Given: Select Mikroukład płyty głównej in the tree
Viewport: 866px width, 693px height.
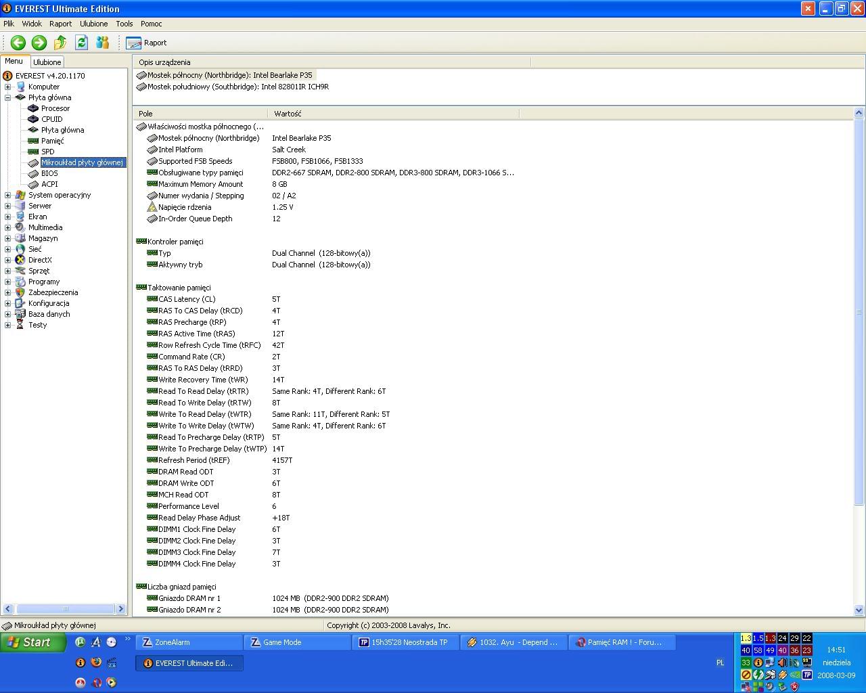Looking at the screenshot, I should (x=83, y=162).
